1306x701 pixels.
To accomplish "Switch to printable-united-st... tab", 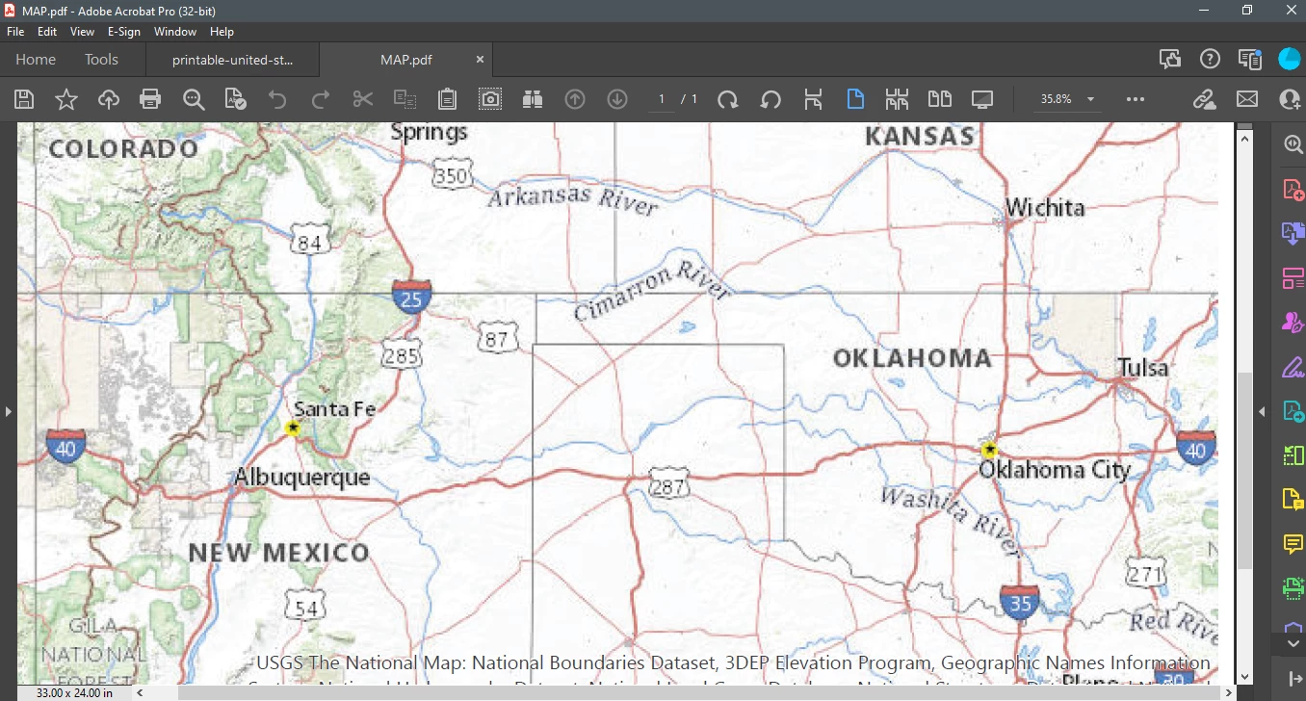I will point(232,60).
